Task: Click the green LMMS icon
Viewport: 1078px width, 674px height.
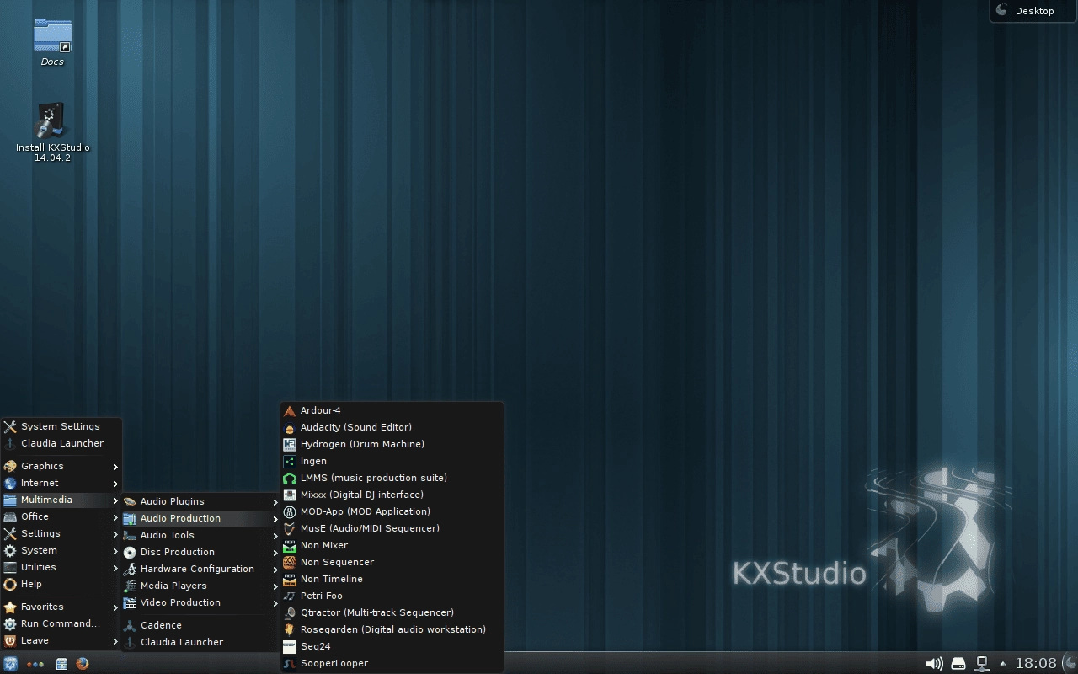Action: click(x=290, y=478)
